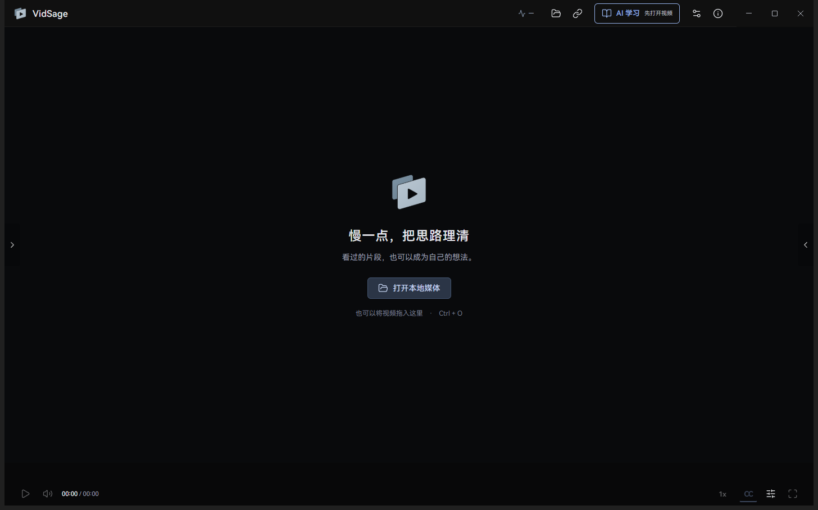Click the 也可以将视频拖入这里 hint text

point(389,313)
